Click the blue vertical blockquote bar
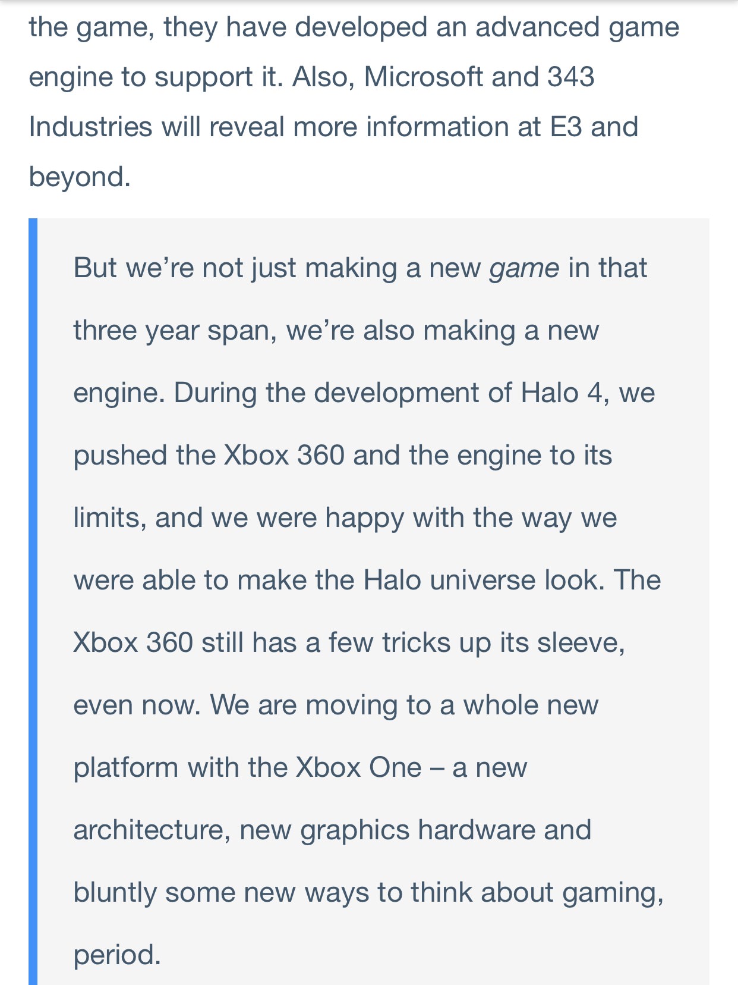Image resolution: width=738 pixels, height=985 pixels. pos(33,601)
